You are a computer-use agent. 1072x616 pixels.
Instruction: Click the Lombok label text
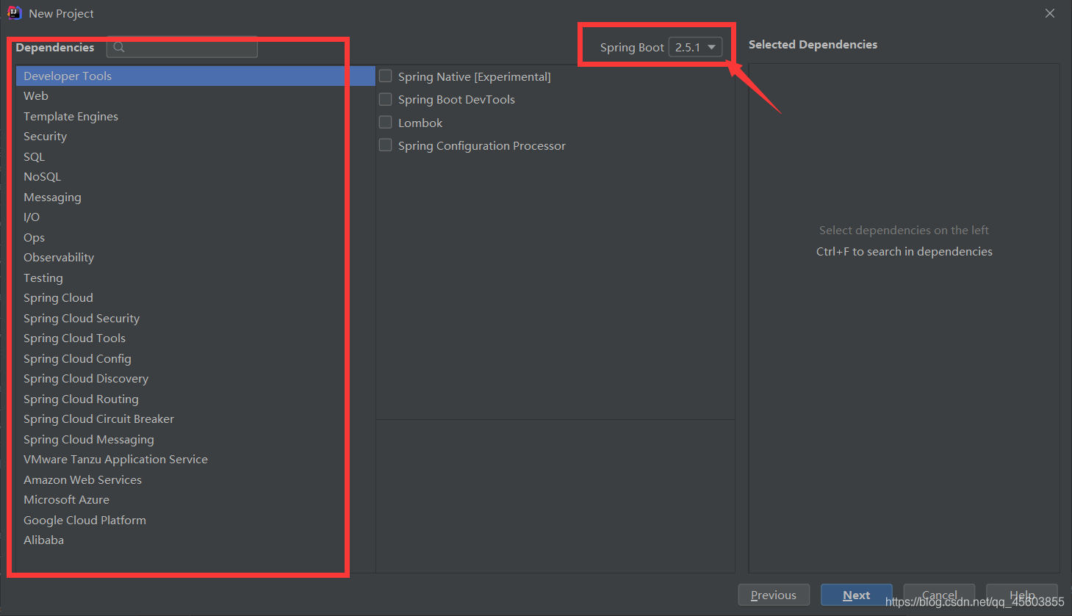(420, 123)
